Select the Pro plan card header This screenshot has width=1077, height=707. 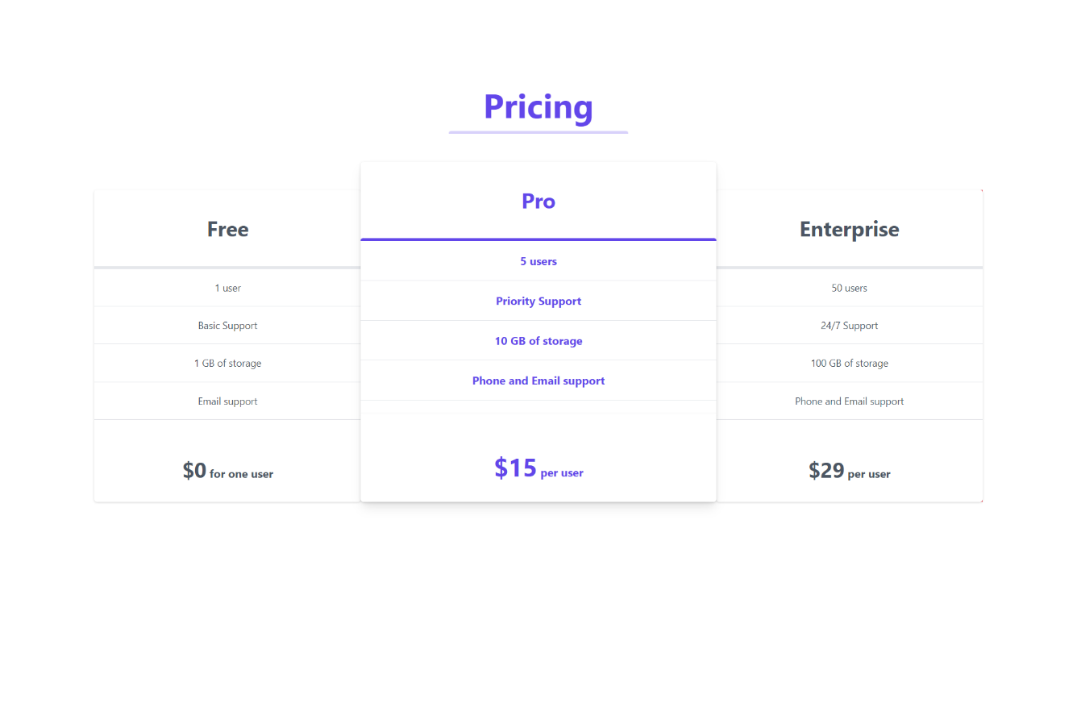538,201
